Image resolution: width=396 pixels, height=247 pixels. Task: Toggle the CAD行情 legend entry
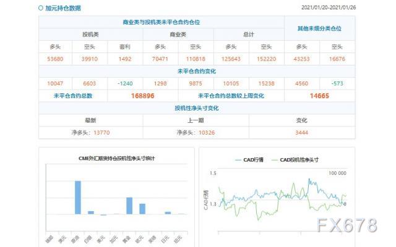tap(249, 160)
